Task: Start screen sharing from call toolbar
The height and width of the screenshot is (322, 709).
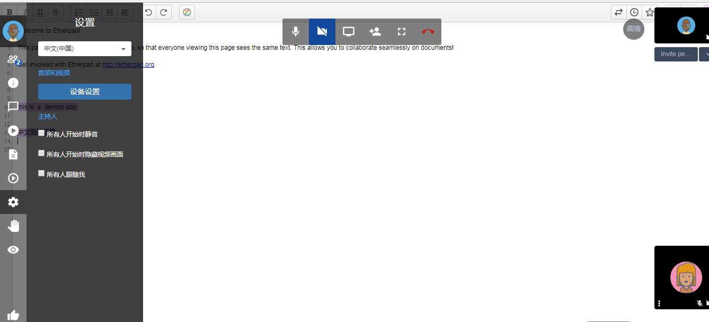Action: click(x=349, y=32)
